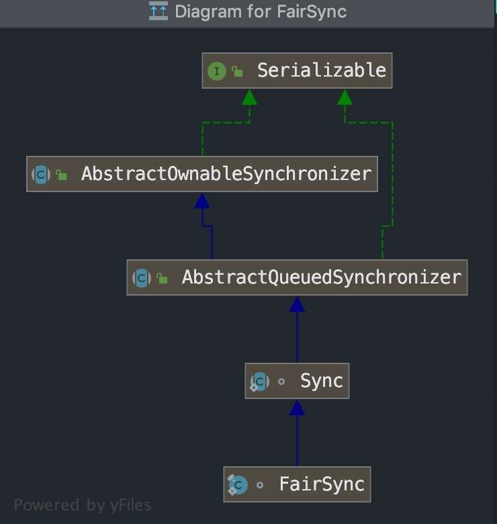Viewport: 497px width, 524px height.
Task: Click the green interface icon on Serializable
Action: 216,71
